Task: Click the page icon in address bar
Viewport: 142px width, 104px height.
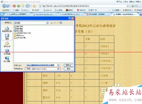Action: (40, 6)
